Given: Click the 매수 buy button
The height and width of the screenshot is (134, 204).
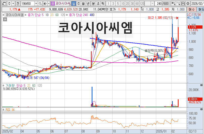Looking at the screenshot, I should [x=191, y=9].
